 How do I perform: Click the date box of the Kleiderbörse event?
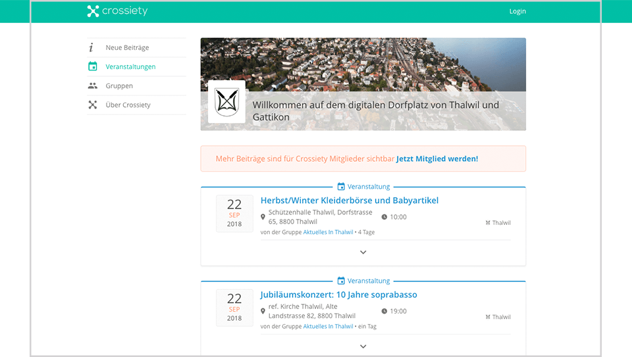pyautogui.click(x=234, y=214)
